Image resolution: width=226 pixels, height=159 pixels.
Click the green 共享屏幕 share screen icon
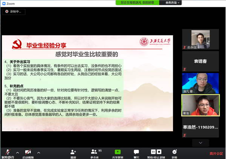coord(118,152)
